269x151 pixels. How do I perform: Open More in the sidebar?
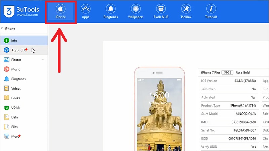tap(24, 136)
